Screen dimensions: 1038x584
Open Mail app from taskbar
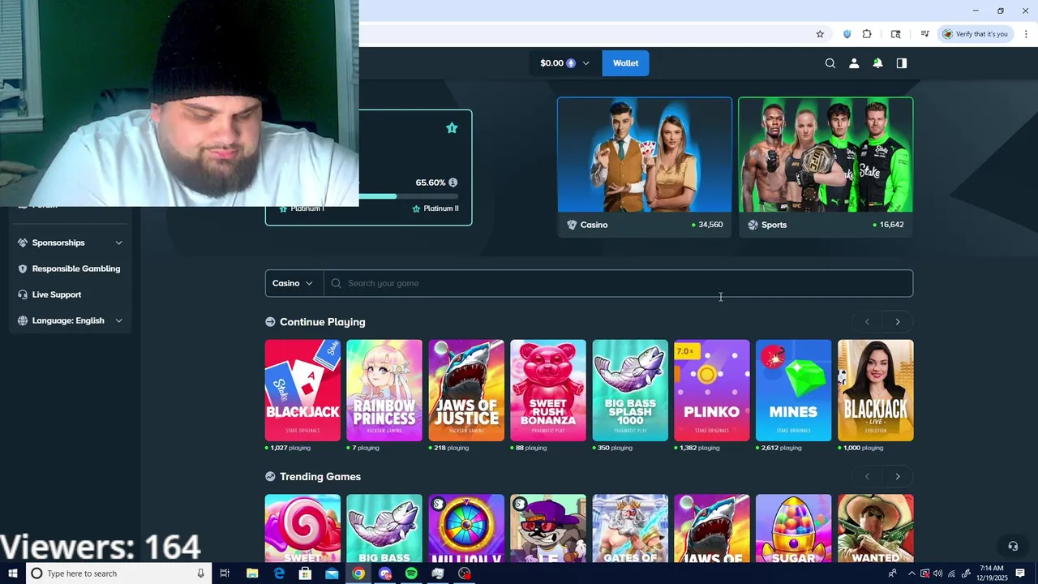coord(332,573)
